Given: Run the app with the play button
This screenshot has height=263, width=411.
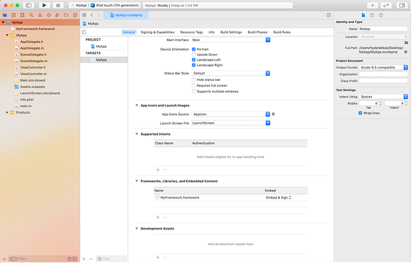Looking at the screenshot, I should 44,5.
